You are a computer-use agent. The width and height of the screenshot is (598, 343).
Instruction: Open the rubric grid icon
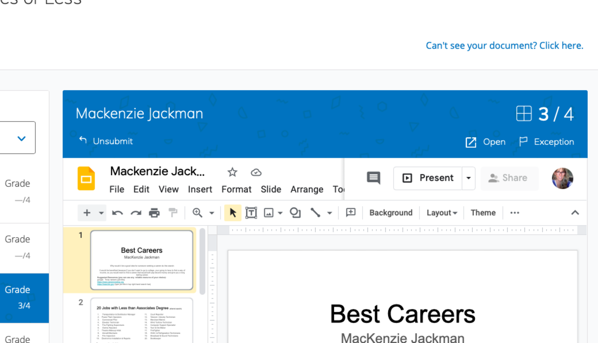tap(524, 113)
